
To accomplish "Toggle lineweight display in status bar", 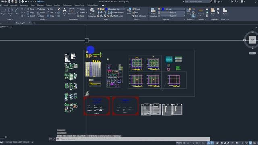I will [218, 143].
